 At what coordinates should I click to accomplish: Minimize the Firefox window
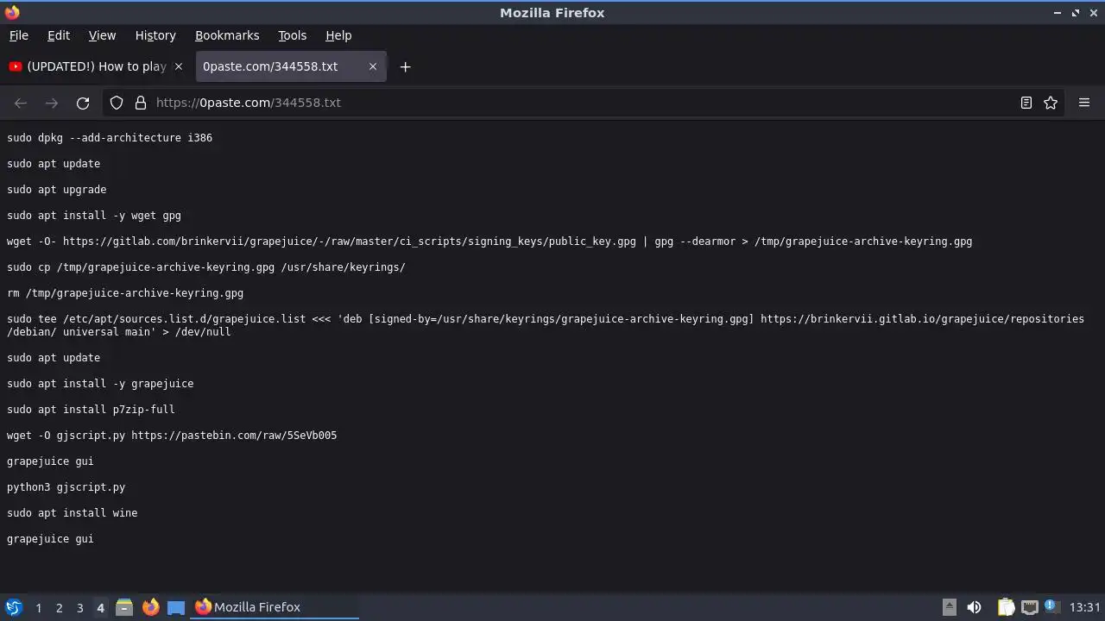[x=1058, y=13]
